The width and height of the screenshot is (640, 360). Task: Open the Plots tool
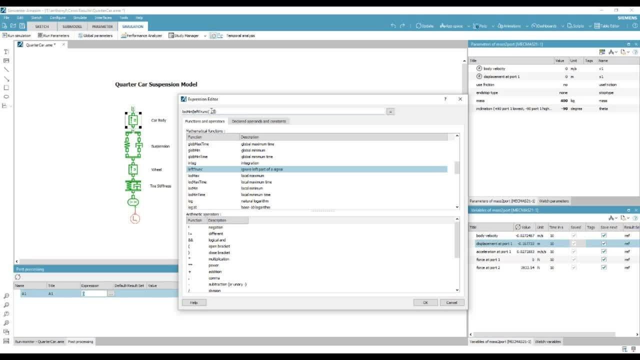tap(480, 26)
